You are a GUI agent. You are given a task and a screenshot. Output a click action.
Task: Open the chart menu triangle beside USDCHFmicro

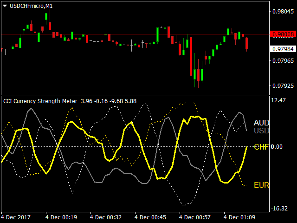(5, 6)
